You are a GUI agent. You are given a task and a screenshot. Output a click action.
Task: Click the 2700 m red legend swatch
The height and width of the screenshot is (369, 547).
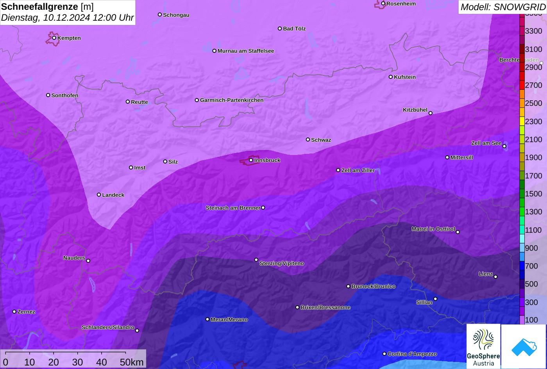[522, 85]
